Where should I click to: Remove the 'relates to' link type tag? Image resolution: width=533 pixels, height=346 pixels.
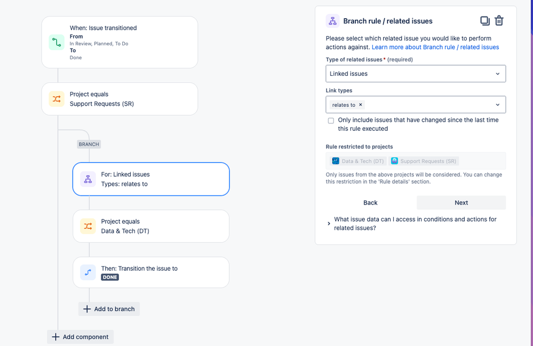(x=361, y=105)
